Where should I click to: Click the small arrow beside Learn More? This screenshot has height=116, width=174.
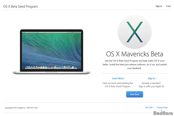click(x=125, y=79)
